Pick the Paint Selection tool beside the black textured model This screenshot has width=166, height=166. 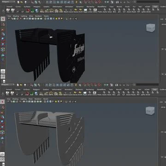coord(3,30)
